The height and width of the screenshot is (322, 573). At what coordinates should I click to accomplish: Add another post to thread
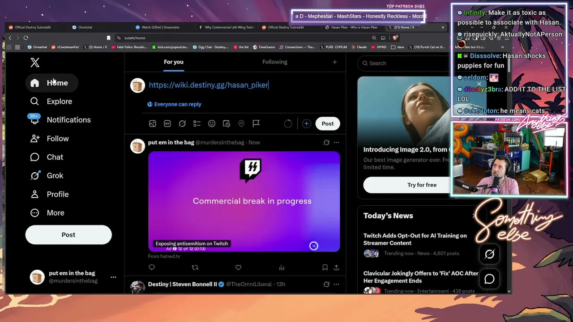[x=306, y=123]
